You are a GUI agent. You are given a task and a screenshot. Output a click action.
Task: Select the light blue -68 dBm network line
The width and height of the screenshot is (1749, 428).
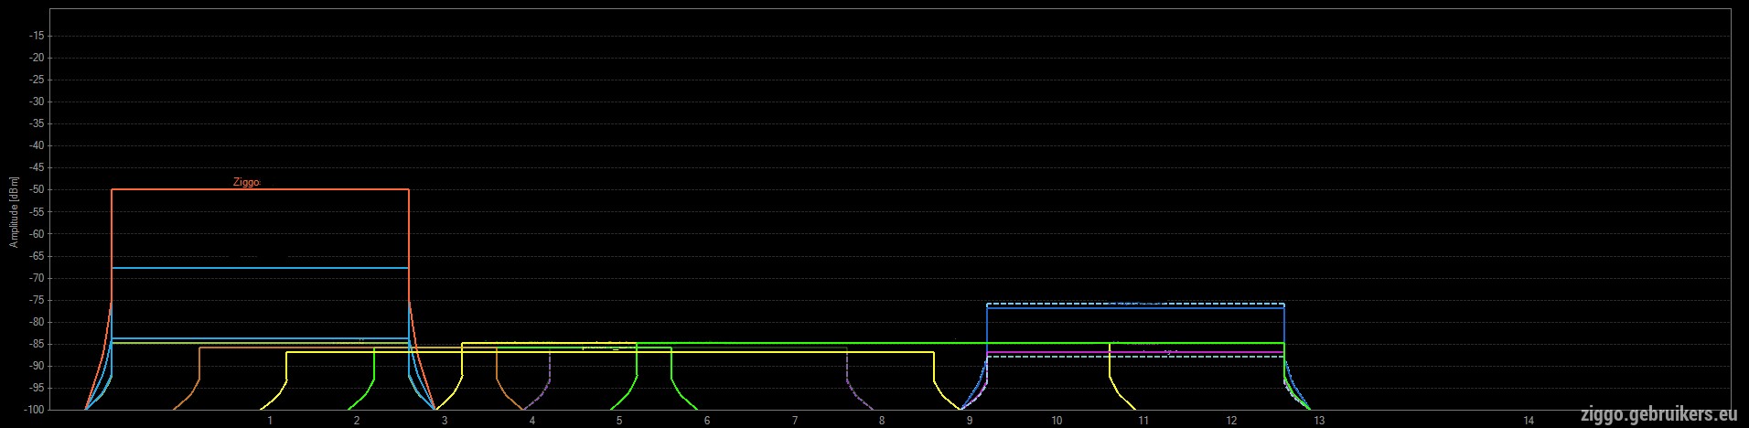pos(260,268)
